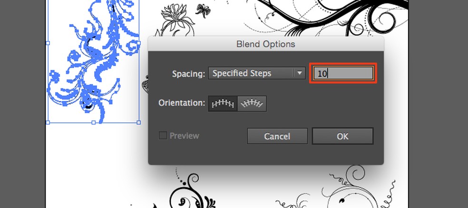The height and width of the screenshot is (208, 468).
Task: Open the Spacing dropdown showing Specified Steps
Action: tap(251, 73)
